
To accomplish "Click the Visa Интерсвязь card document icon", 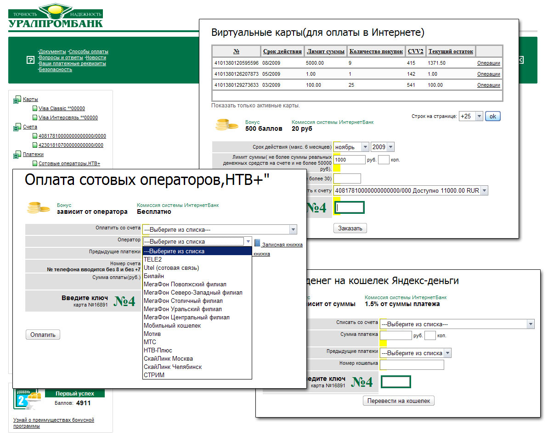I will [x=34, y=117].
